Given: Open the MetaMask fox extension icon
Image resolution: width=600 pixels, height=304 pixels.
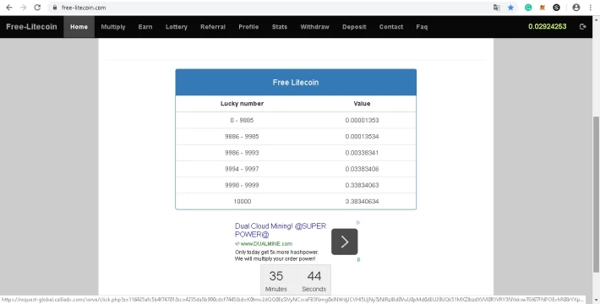Looking at the screenshot, I should [543, 8].
